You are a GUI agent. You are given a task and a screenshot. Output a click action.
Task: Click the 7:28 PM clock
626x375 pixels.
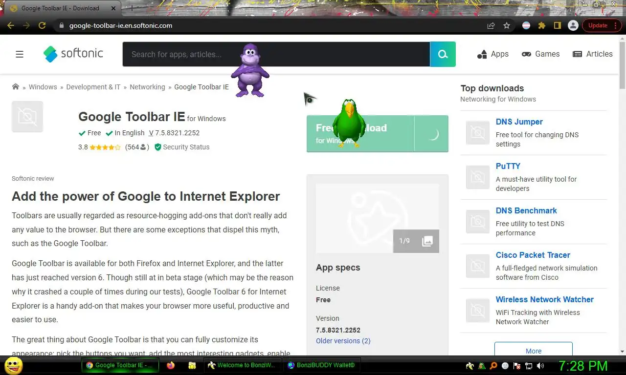(583, 365)
